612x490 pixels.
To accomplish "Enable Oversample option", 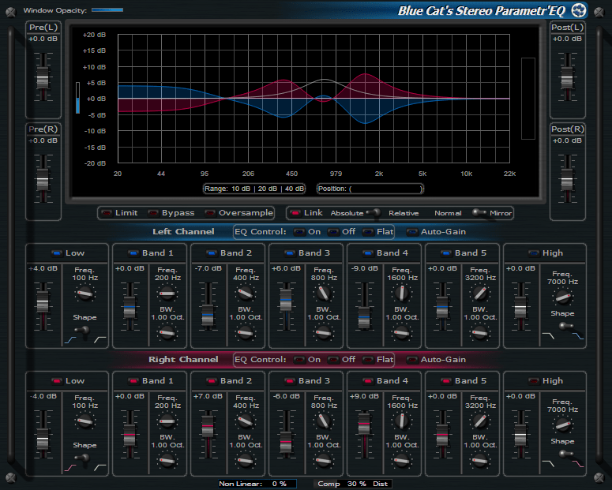I will (x=210, y=213).
